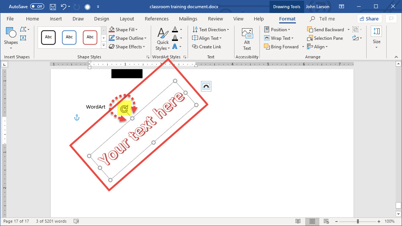The image size is (402, 226).
Task: Select the black outlined Abc shape style
Action: (x=48, y=37)
